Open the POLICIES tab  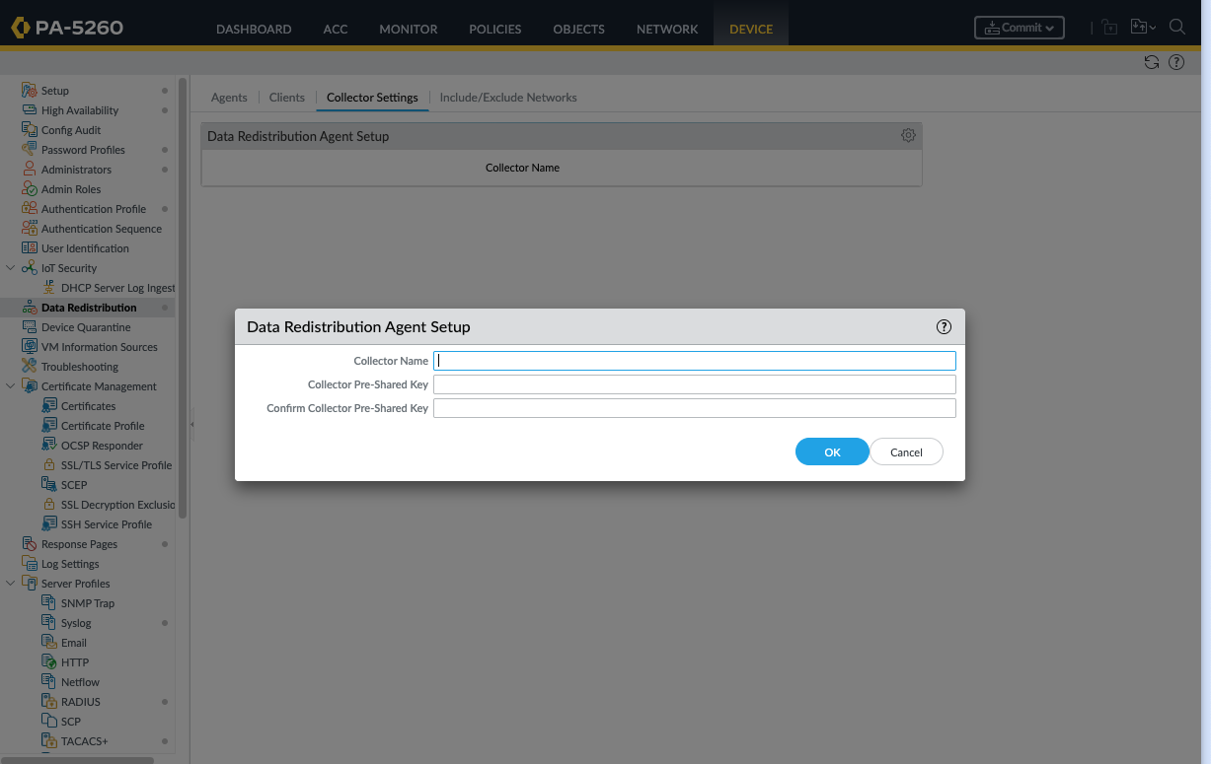(495, 29)
